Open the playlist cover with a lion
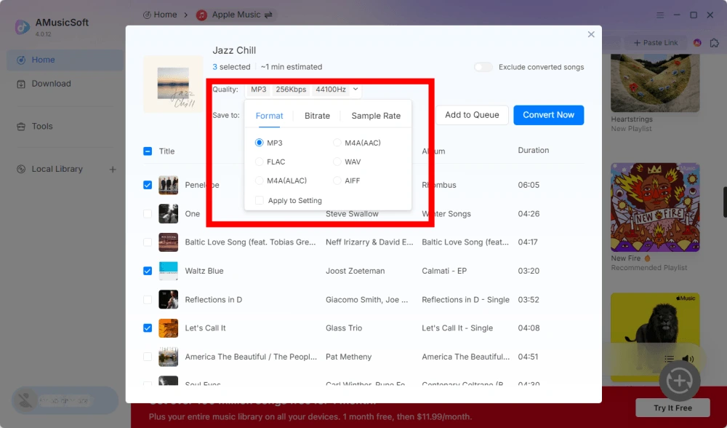 [655, 337]
